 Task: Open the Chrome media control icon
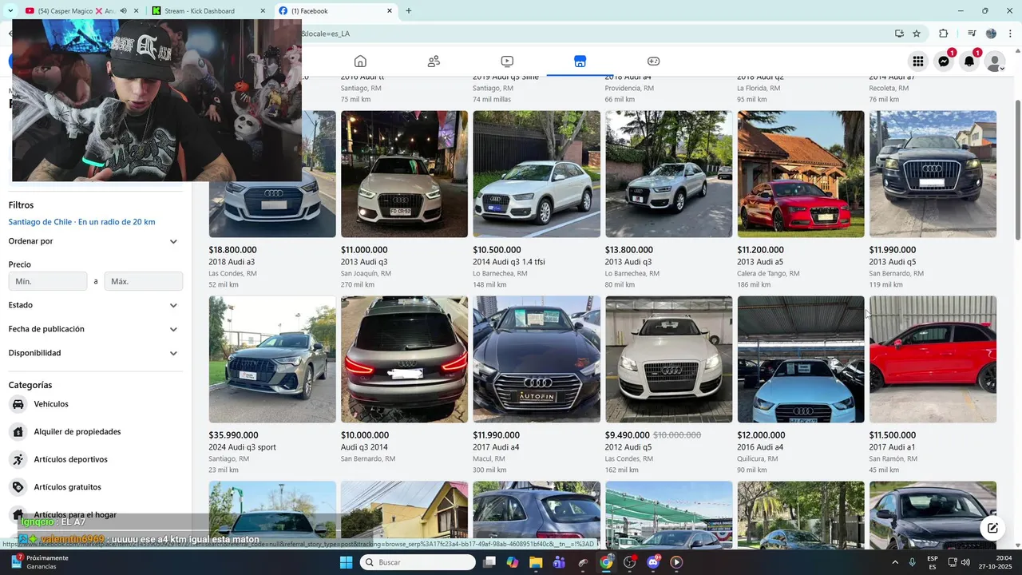pos(972,34)
